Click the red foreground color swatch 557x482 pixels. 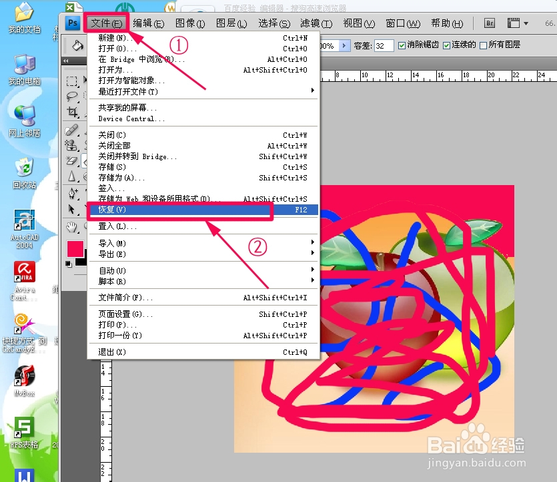click(x=74, y=249)
